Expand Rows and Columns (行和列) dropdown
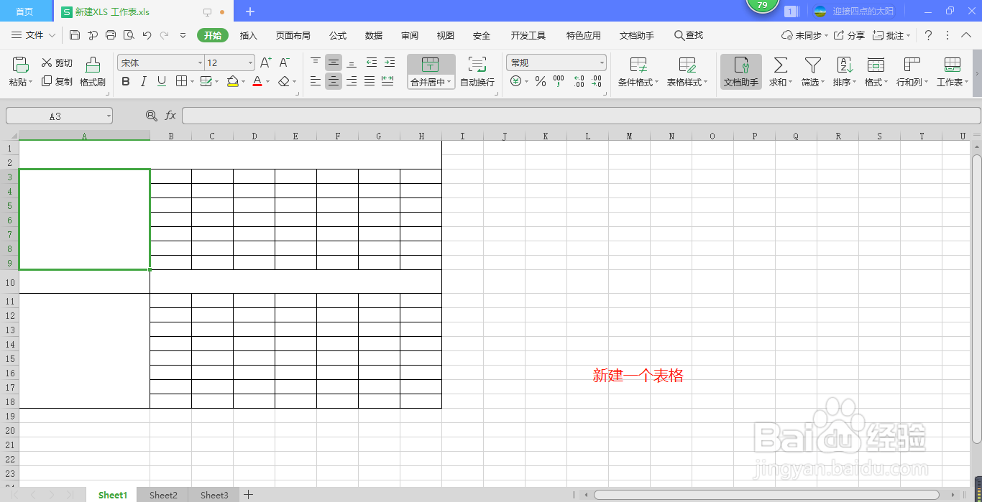Image resolution: width=982 pixels, height=502 pixels. click(x=912, y=82)
